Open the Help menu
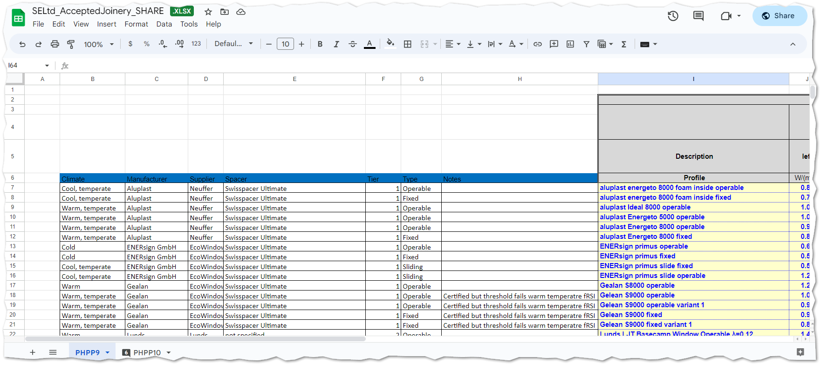 click(213, 24)
